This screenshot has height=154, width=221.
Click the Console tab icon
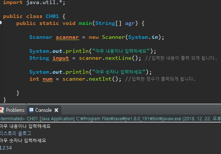[31, 110]
